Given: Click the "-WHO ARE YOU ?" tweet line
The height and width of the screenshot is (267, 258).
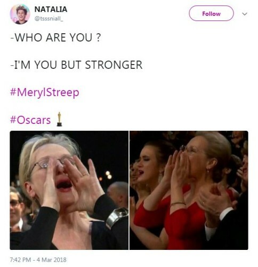Looking at the screenshot, I should [x=55, y=37].
